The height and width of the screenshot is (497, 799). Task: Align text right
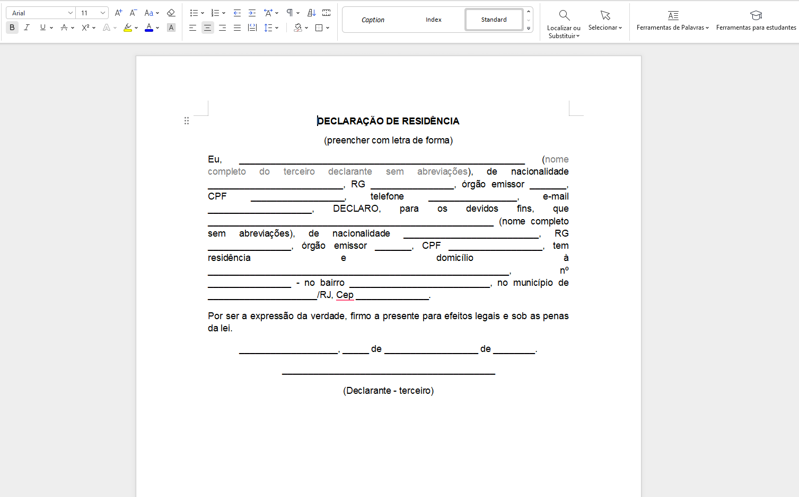click(x=222, y=28)
